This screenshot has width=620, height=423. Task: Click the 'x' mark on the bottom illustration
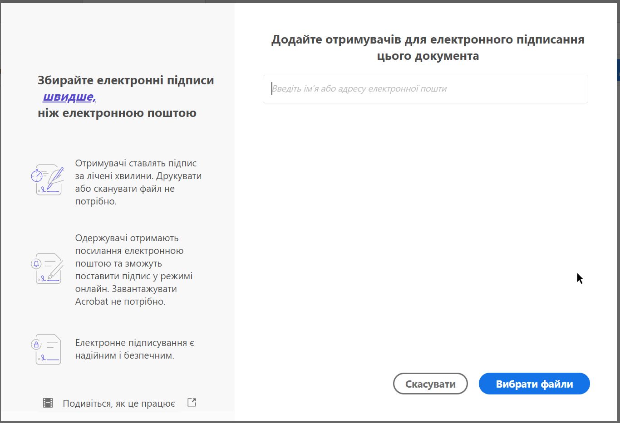[x=39, y=359]
